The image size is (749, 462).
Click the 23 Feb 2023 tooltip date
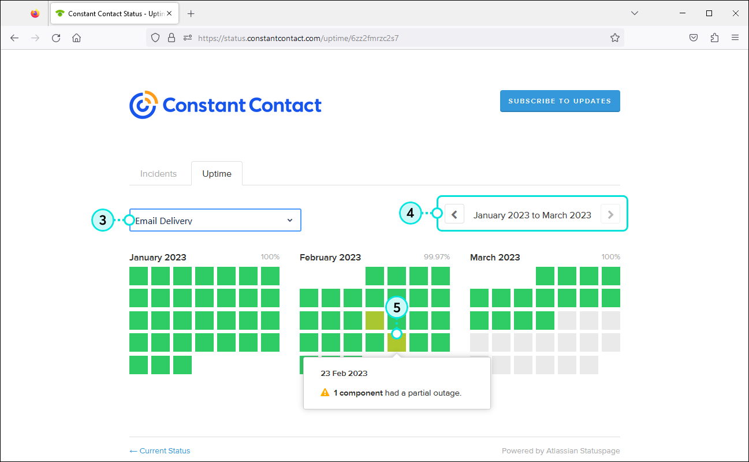344,373
